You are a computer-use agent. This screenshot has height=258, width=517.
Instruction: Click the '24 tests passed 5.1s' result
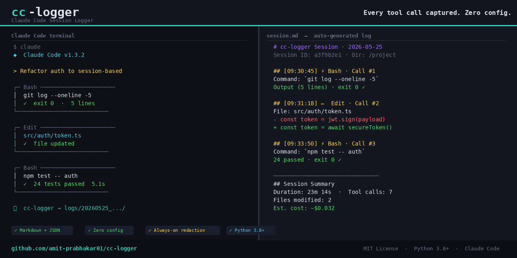[69, 184]
